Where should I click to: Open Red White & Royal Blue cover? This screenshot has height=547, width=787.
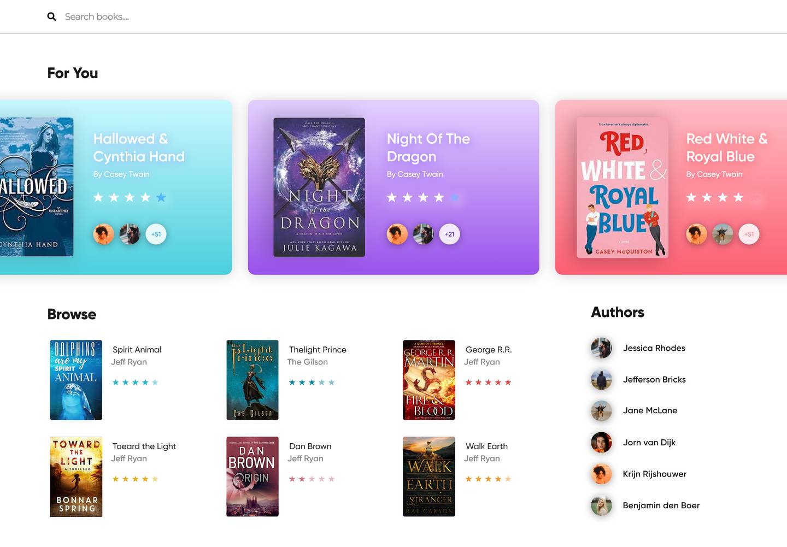click(622, 187)
